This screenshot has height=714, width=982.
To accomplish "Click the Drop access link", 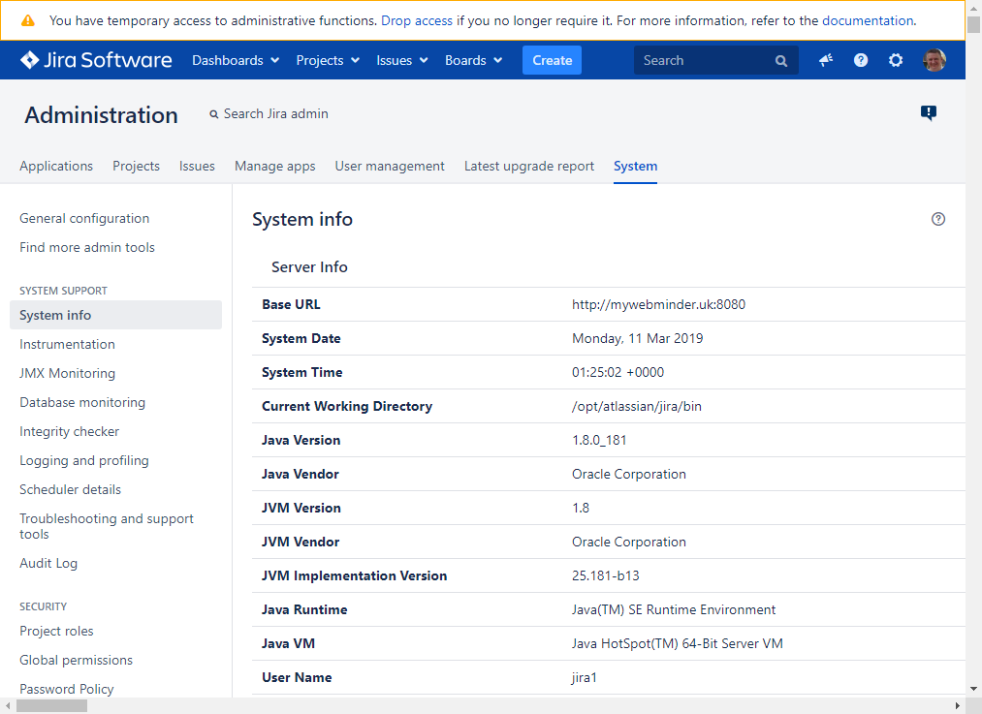I will [417, 20].
